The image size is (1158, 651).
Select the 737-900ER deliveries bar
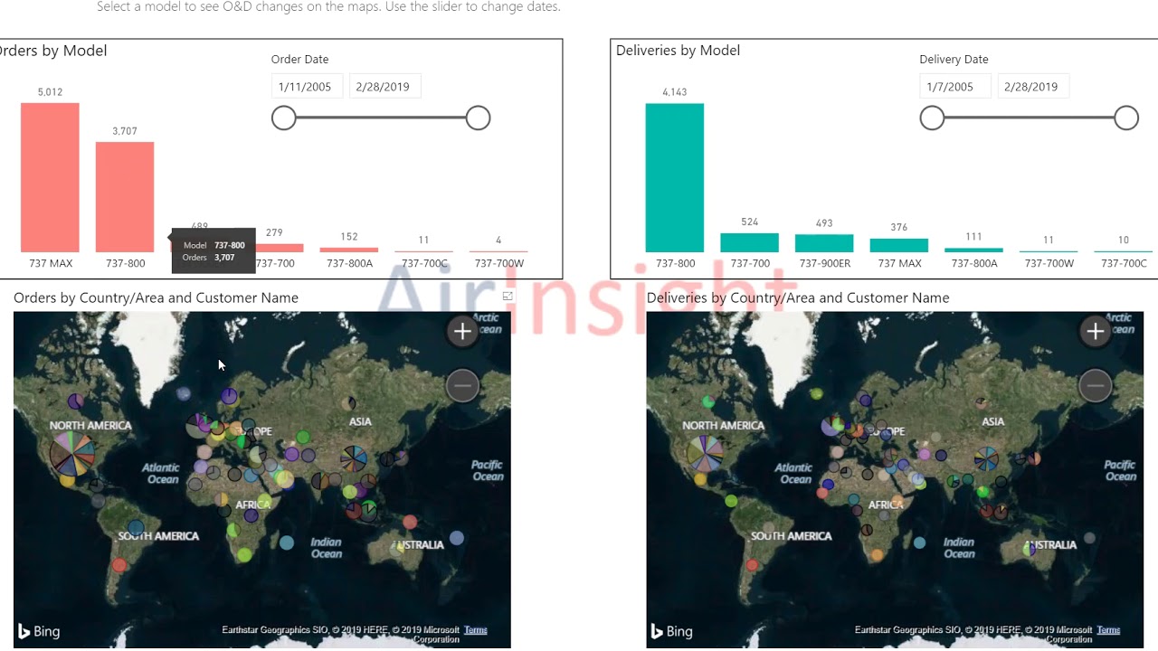click(824, 243)
